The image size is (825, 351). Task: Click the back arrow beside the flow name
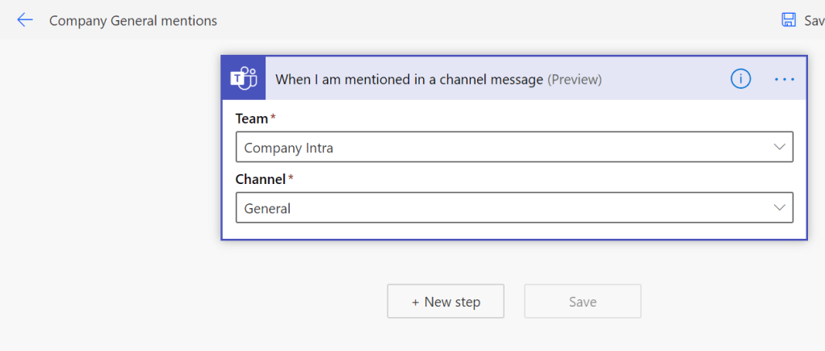[25, 20]
